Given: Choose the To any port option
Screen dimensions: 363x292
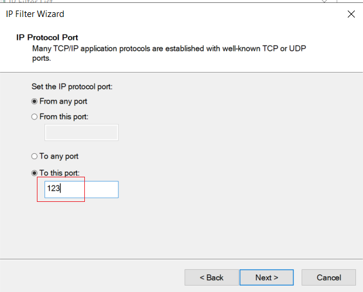Looking at the screenshot, I should [35, 156].
